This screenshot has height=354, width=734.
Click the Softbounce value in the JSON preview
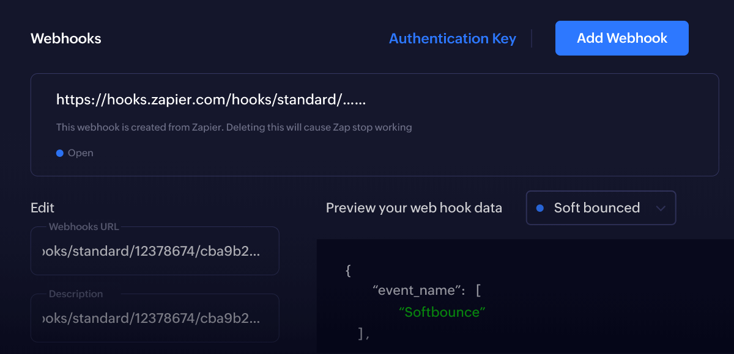(442, 312)
